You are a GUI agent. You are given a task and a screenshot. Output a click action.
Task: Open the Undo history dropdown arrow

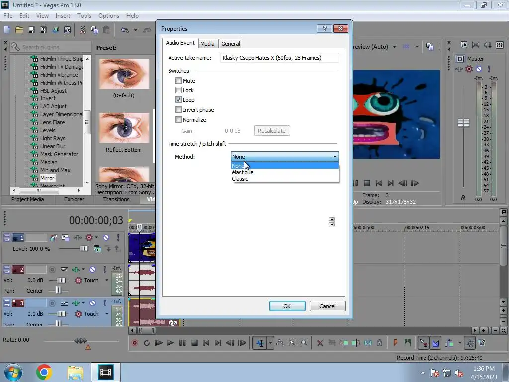pos(135,30)
